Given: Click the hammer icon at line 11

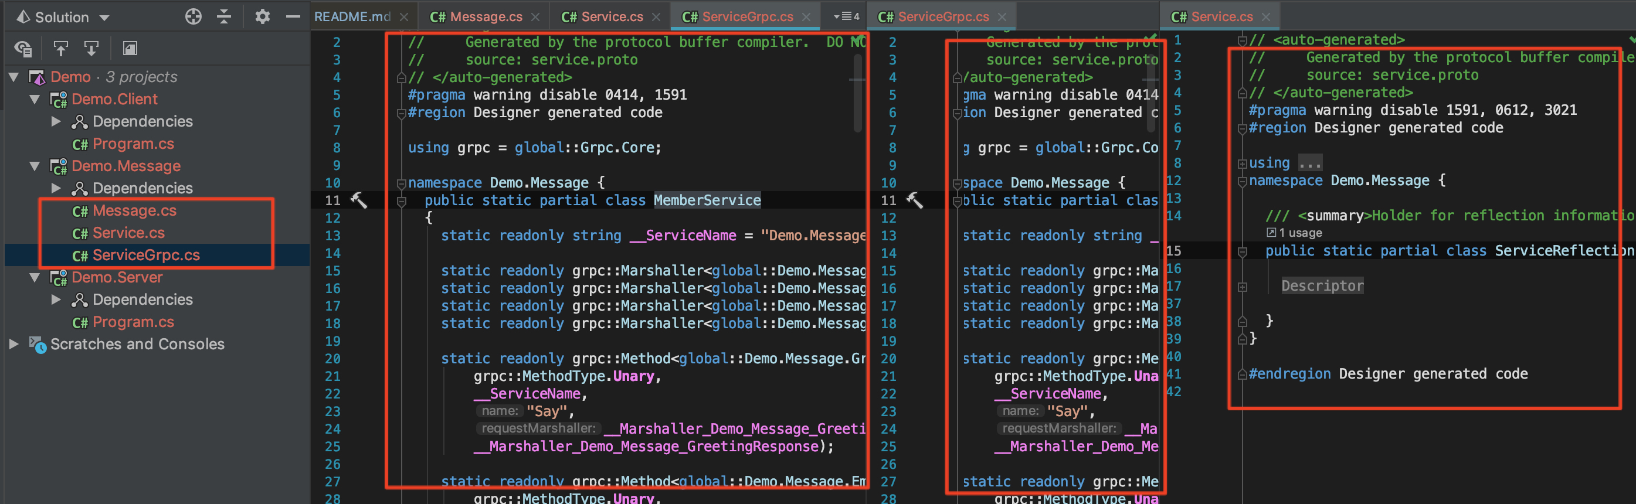Looking at the screenshot, I should point(359,200).
